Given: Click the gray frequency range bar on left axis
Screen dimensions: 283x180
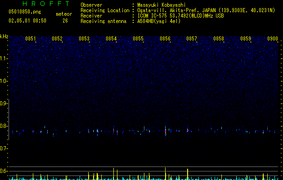Looking at the screenshot, I should tap(9, 119).
